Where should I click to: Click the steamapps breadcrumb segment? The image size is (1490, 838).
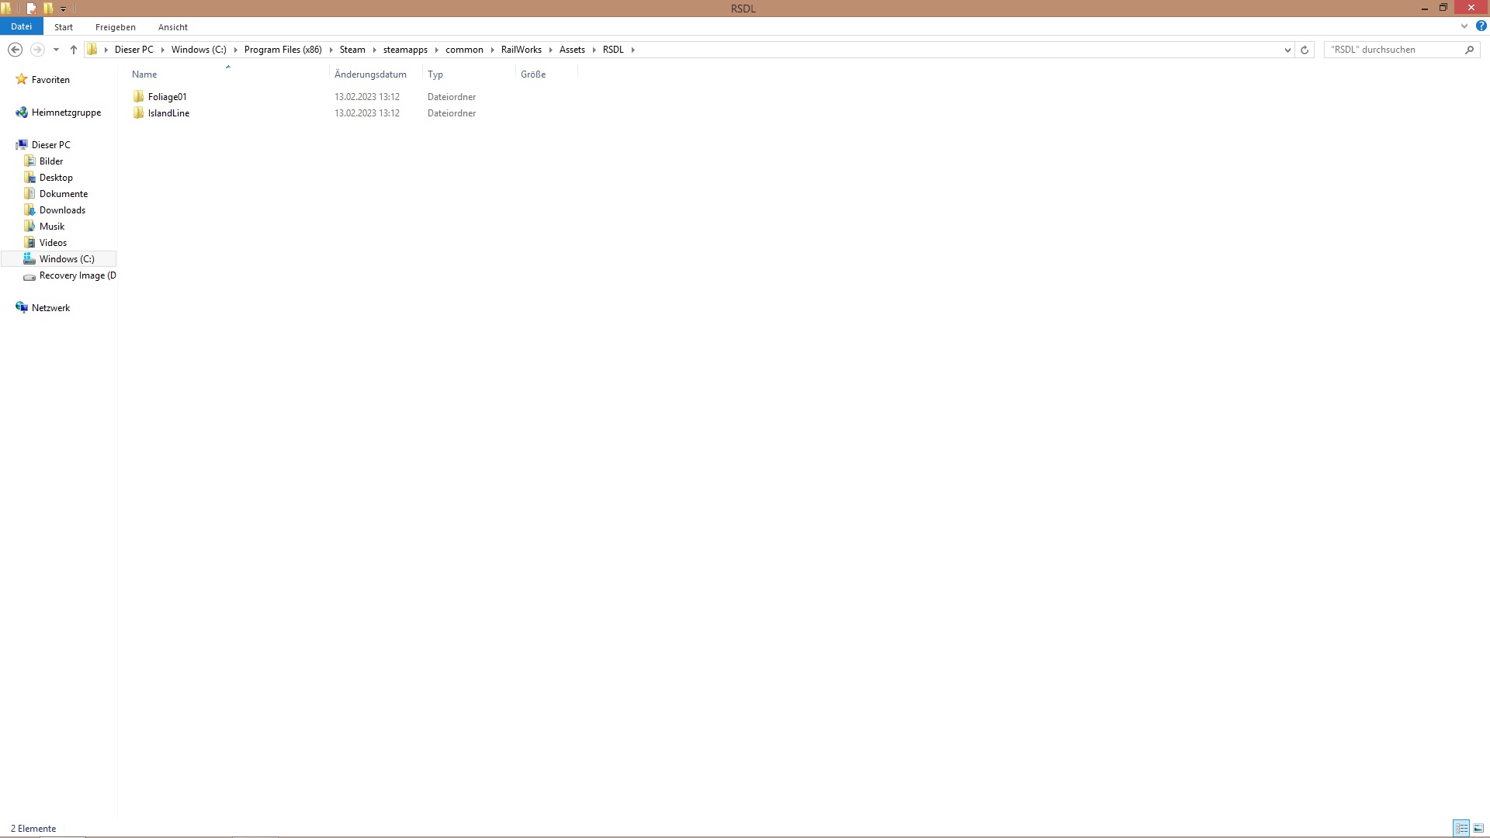click(x=405, y=50)
